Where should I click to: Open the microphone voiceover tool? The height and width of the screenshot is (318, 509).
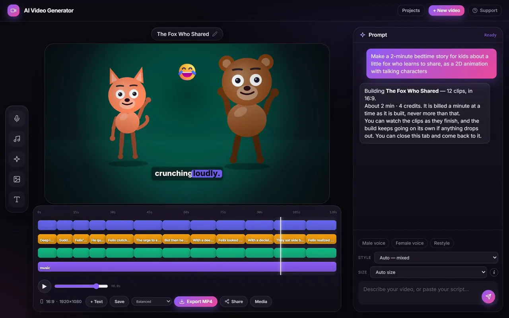pyautogui.click(x=17, y=118)
